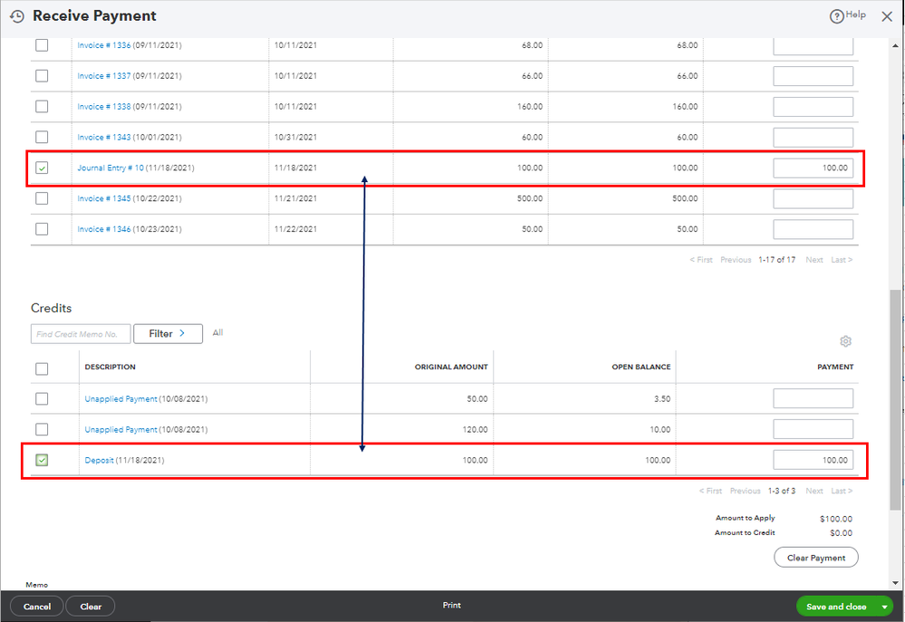Check the Invoice # 1345 row checkbox

(x=42, y=198)
